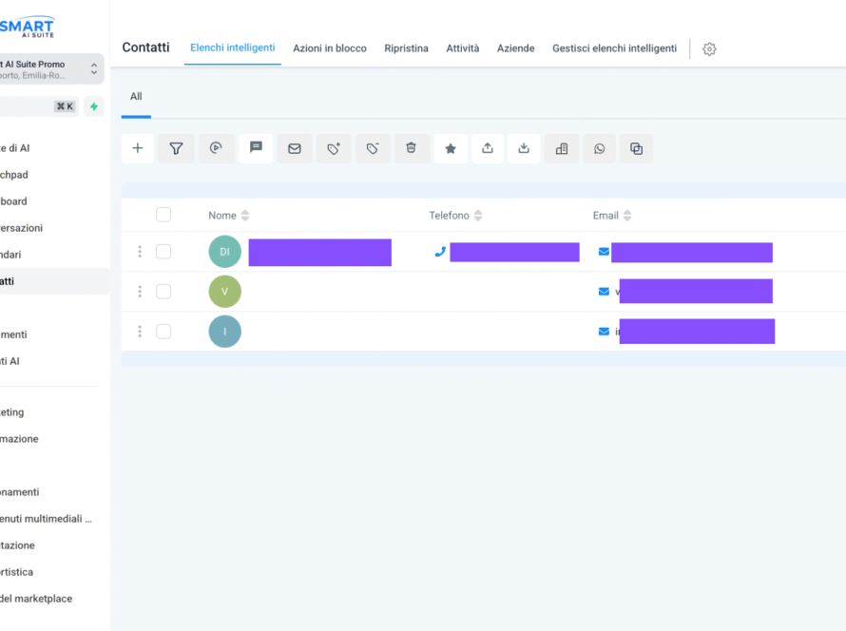Open Gestisci elenchi intelligenti
Screen dimensions: 846x631
point(614,48)
